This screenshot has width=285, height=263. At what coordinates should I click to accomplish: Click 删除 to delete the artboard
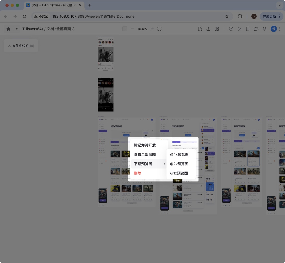click(x=138, y=173)
